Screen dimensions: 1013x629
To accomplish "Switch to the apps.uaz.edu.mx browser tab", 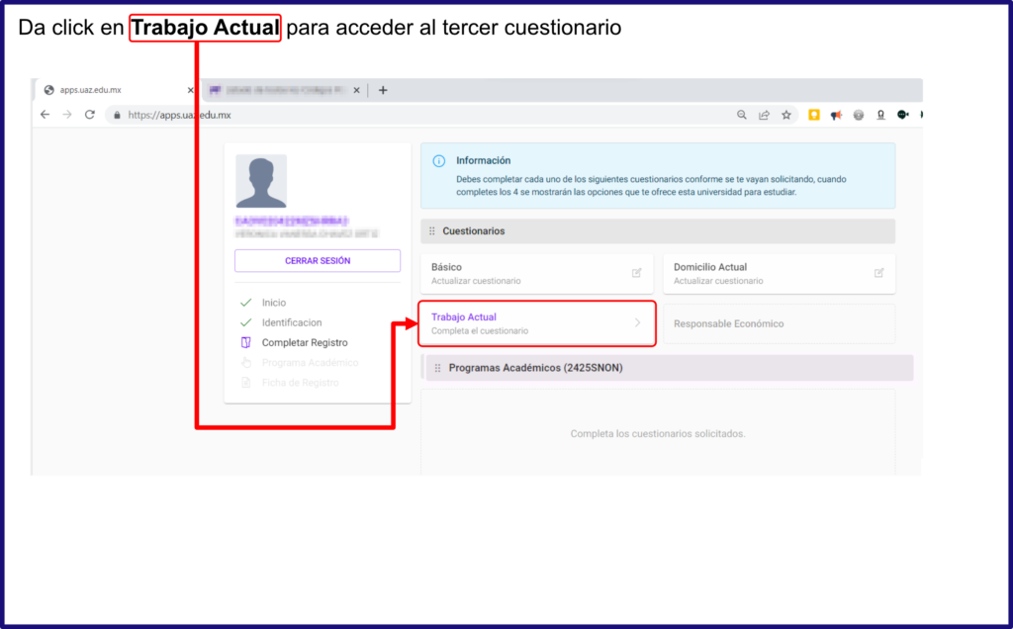I will (109, 90).
